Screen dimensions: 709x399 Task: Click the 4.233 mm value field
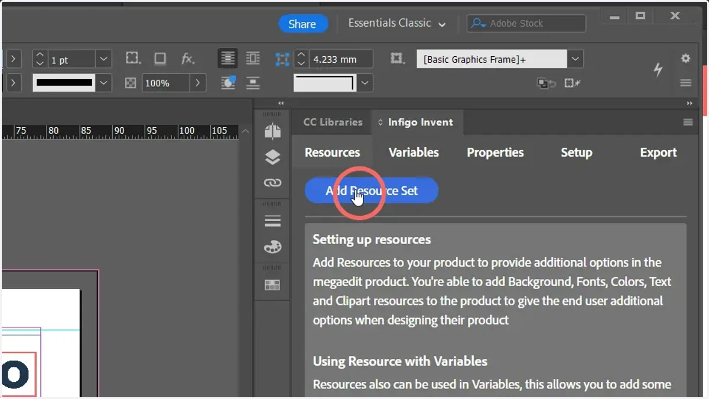tap(340, 59)
